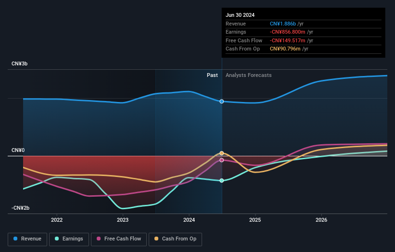Click the pink Free Cash Flow data point

point(222,160)
